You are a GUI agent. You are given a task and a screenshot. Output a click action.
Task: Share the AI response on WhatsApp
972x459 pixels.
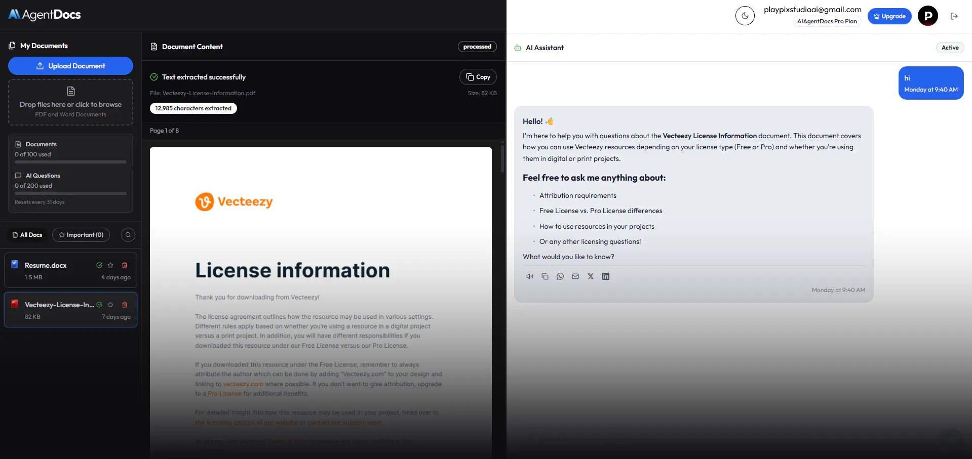click(x=560, y=276)
